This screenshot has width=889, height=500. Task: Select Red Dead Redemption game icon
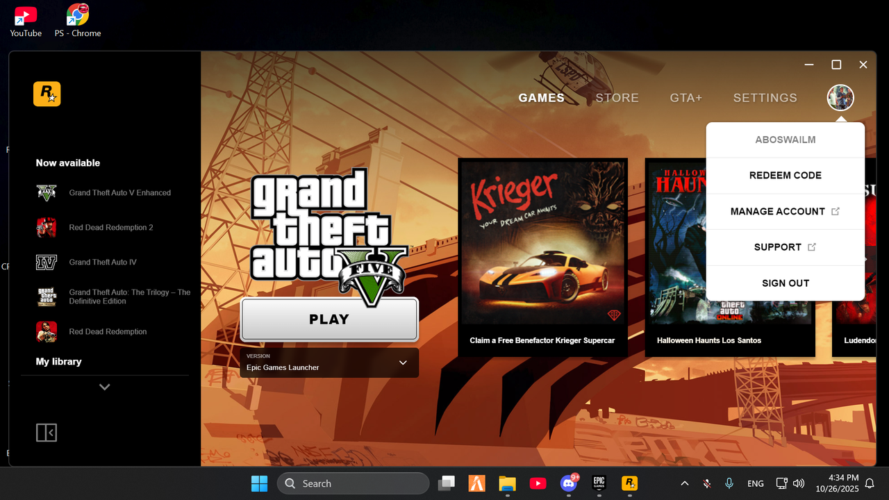(x=47, y=332)
